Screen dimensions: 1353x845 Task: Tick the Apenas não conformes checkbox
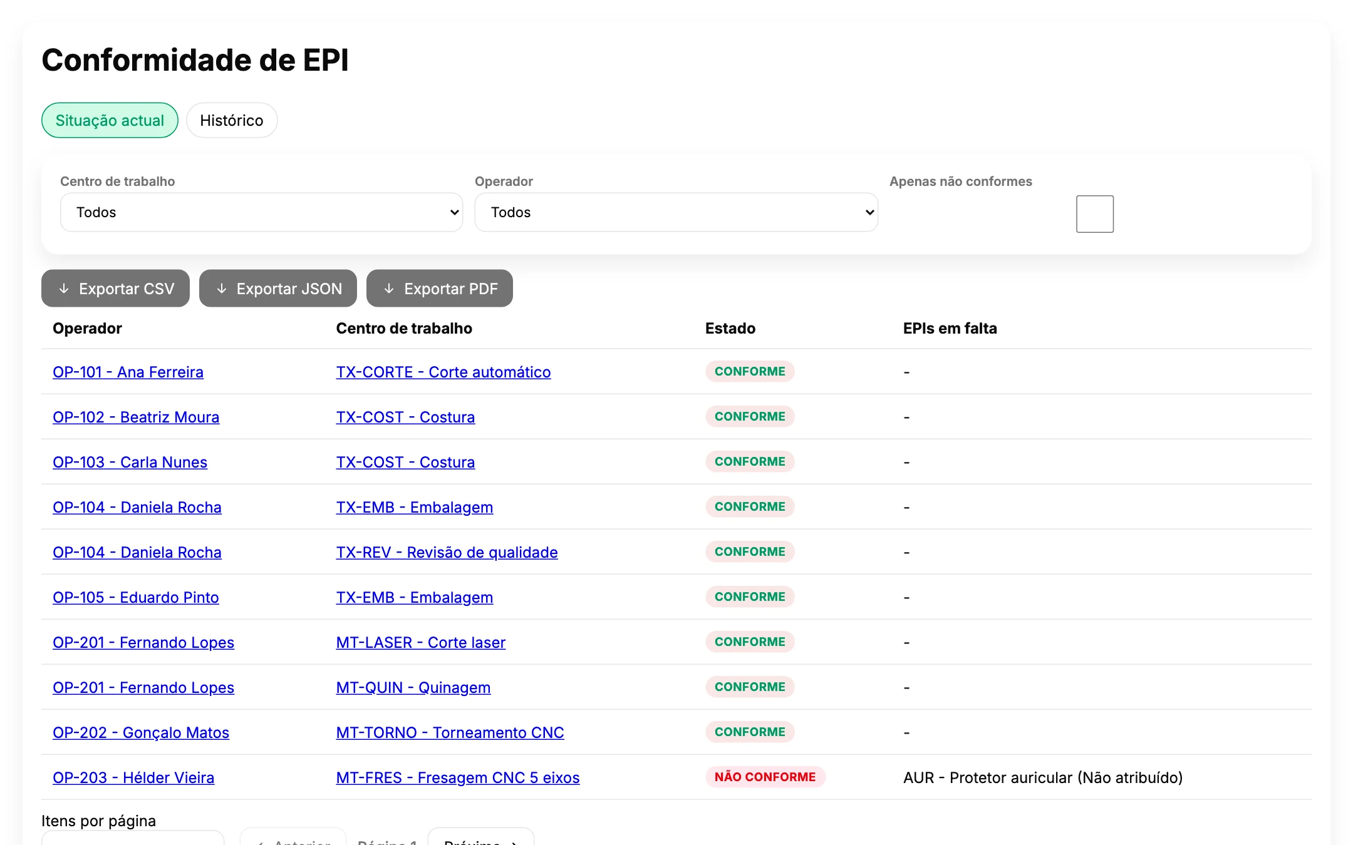(x=1094, y=214)
